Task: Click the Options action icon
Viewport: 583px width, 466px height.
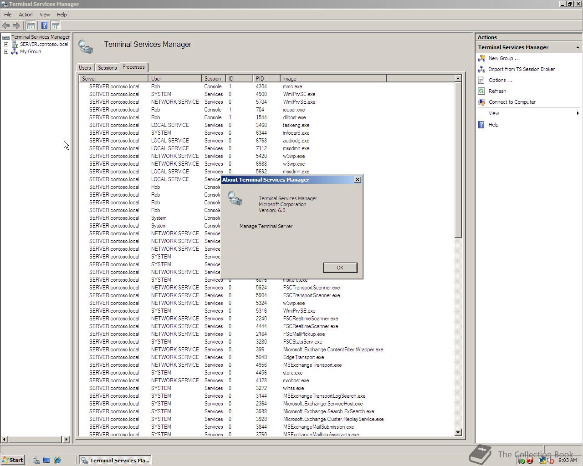Action: [481, 80]
